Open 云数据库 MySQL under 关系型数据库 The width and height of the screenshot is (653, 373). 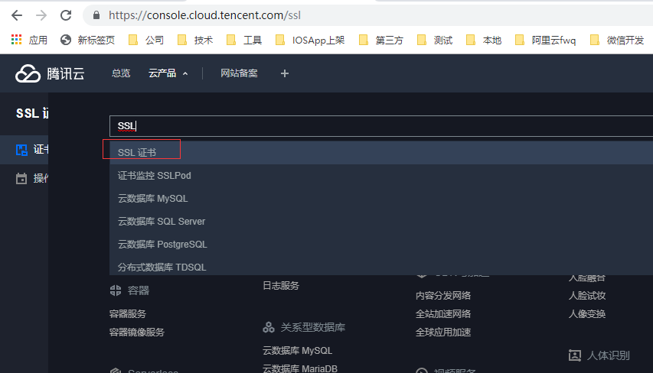297,351
